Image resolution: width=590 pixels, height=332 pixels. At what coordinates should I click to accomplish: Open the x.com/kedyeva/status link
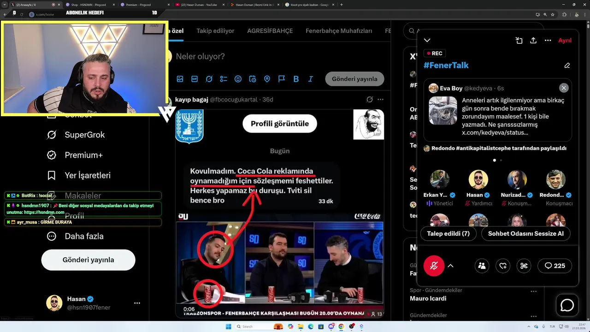tap(495, 133)
